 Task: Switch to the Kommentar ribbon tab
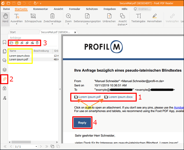tap(40, 9)
